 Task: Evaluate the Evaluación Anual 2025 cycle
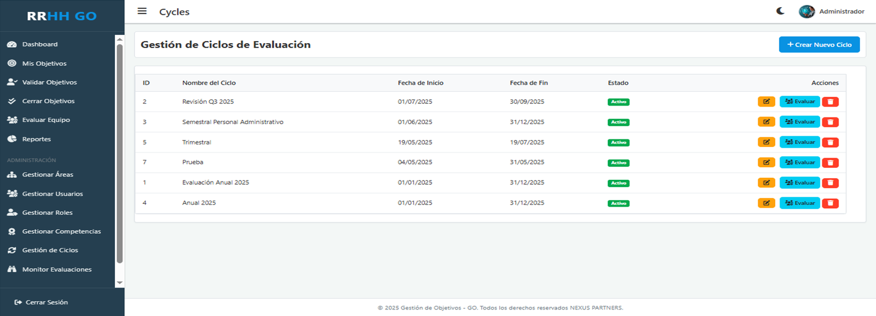pyautogui.click(x=799, y=183)
